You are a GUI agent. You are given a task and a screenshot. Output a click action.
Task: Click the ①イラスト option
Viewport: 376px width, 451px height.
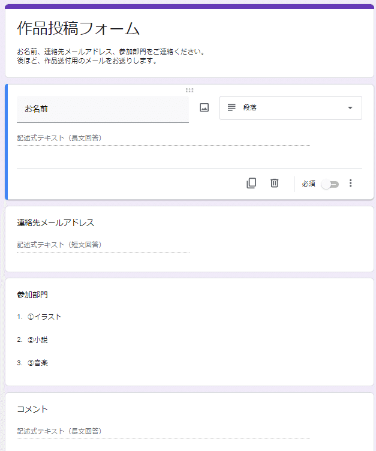click(44, 317)
